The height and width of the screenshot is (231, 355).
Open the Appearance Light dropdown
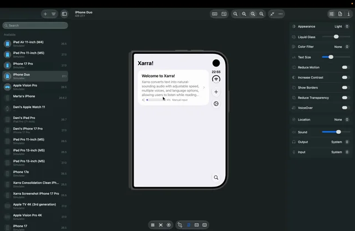pos(342,27)
